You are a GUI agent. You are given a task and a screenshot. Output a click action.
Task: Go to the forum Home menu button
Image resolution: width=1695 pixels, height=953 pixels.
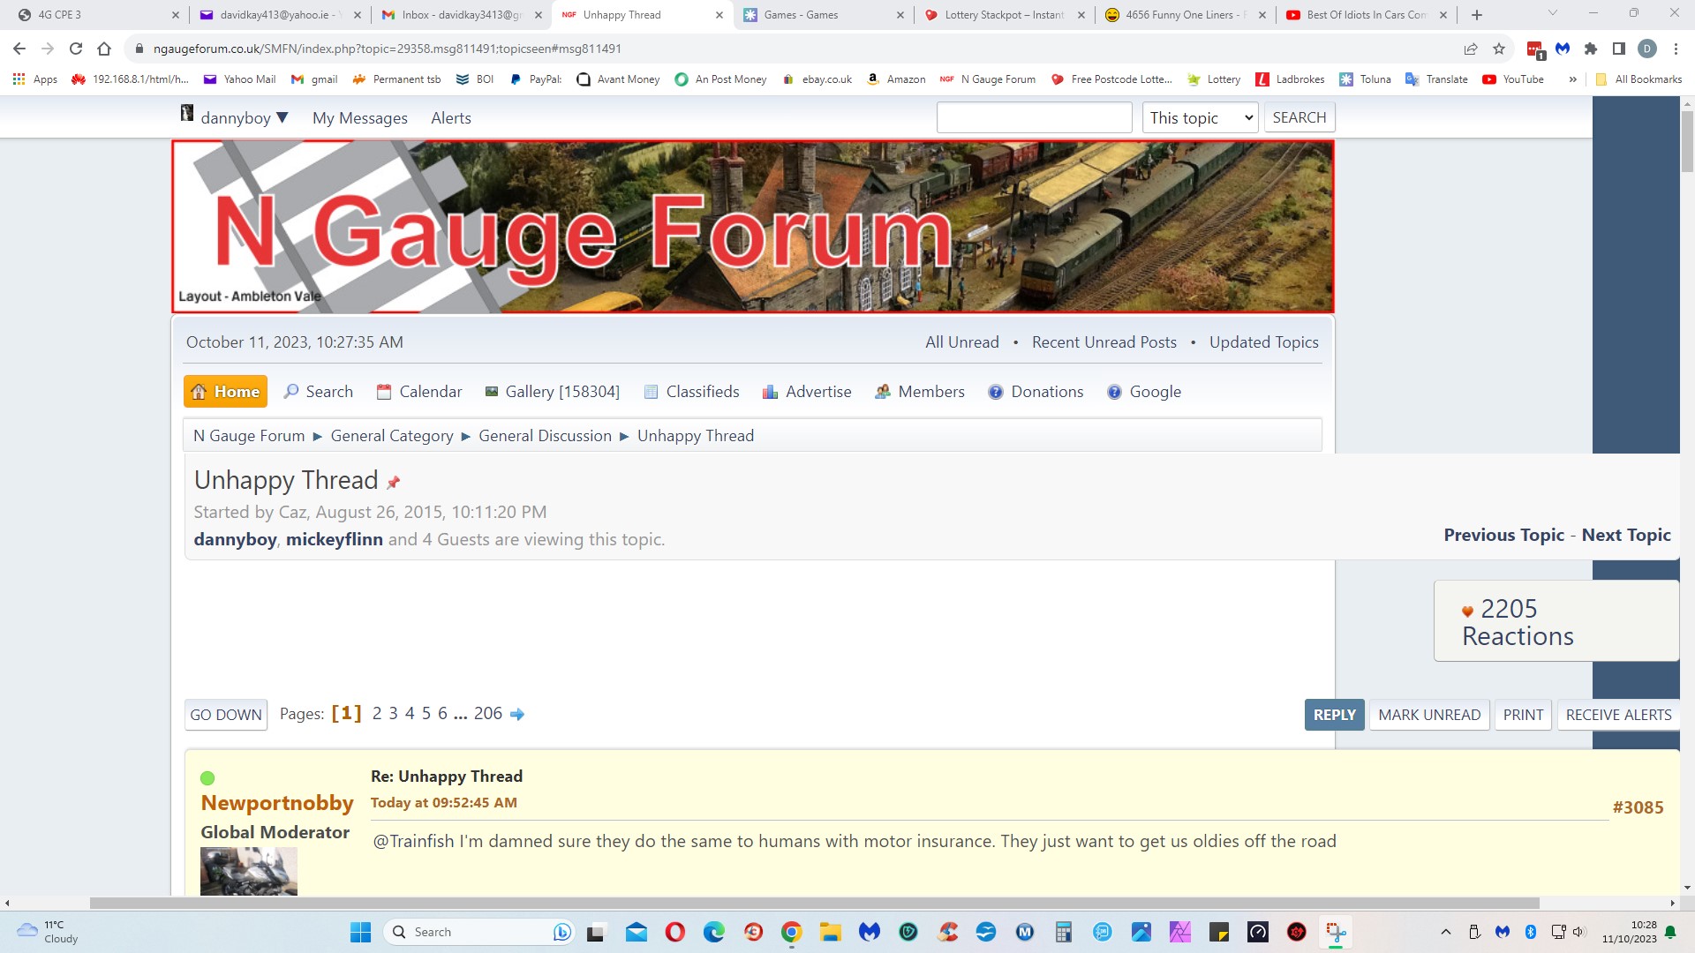coord(225,392)
